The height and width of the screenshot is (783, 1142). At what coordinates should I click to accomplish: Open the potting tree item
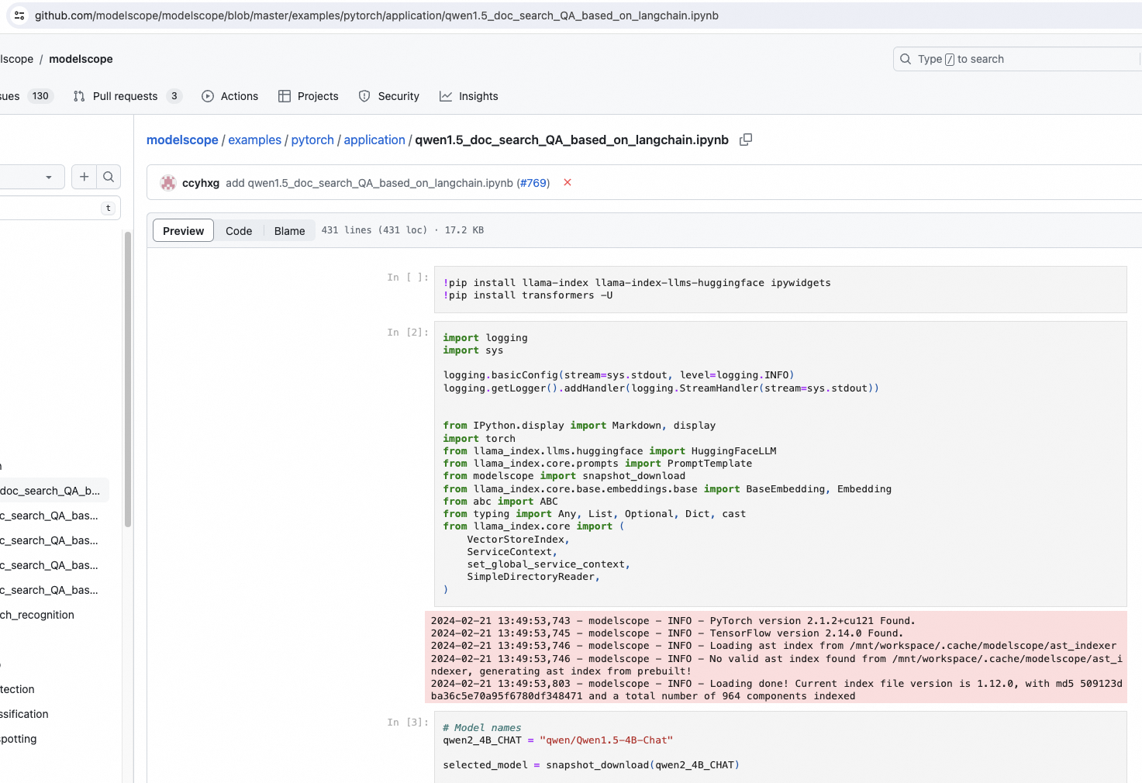(x=19, y=739)
